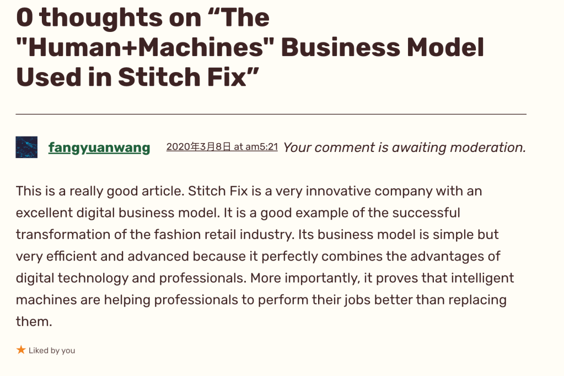The width and height of the screenshot is (564, 376).
Task: Click the orange star like icon
Action: (x=21, y=350)
